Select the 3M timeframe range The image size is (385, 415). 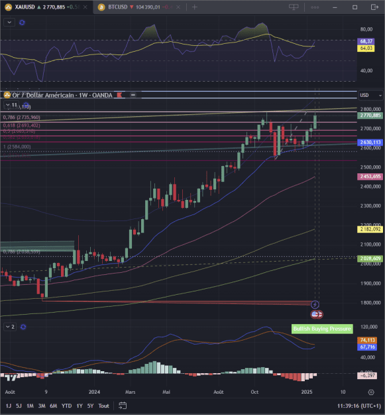(42, 406)
